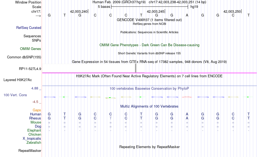Select the A base in the top sequence row
257x157 pixels.
[187, 15]
